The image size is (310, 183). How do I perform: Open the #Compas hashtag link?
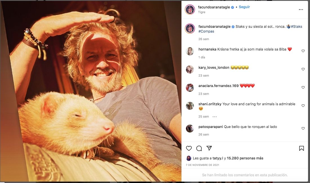[x=206, y=31]
